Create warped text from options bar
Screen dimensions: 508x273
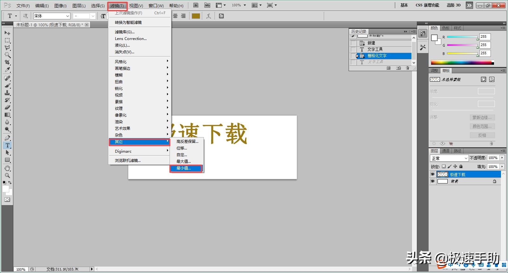209,16
